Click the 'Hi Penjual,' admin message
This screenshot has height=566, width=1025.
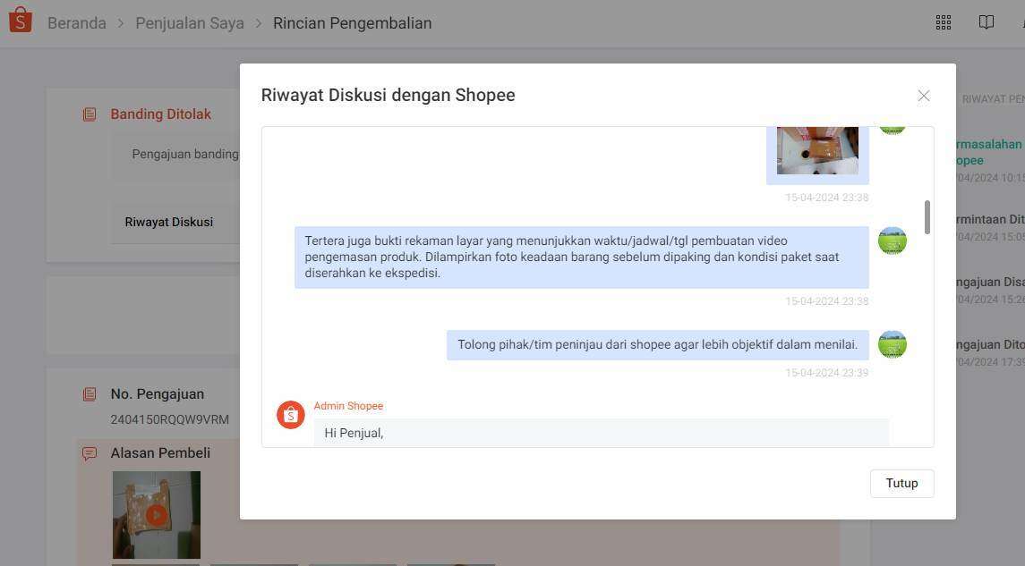601,433
